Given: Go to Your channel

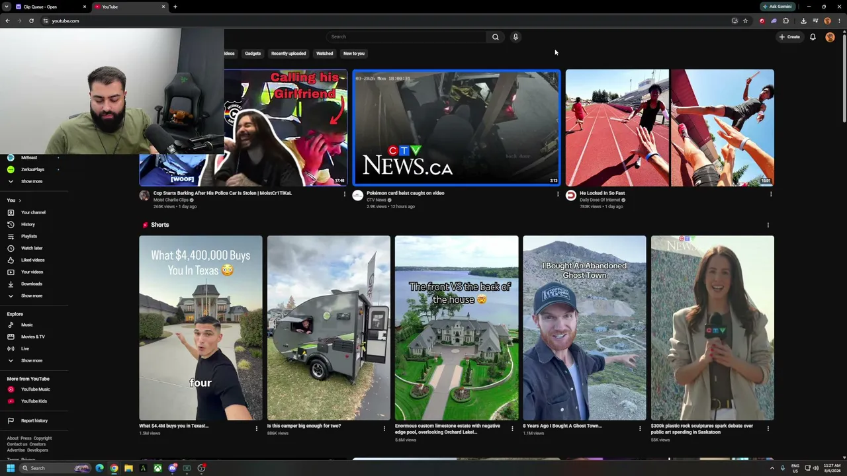Looking at the screenshot, I should [x=33, y=212].
